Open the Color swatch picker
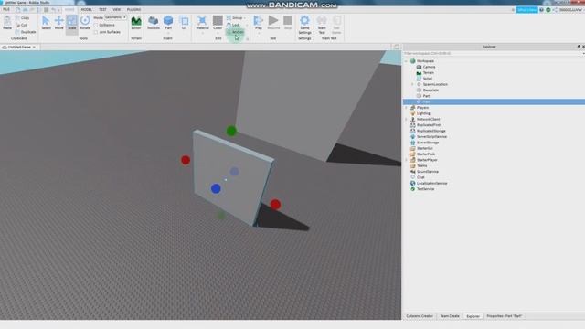The image size is (585, 329). pyautogui.click(x=218, y=23)
